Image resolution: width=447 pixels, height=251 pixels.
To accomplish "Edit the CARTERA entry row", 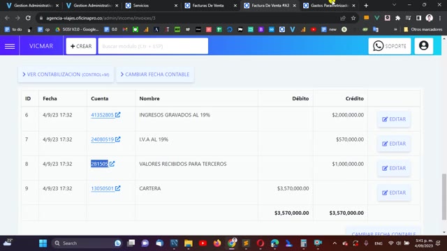I will tap(394, 192).
